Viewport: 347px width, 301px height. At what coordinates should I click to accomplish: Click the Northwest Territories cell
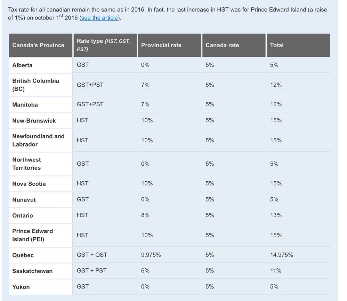26,164
